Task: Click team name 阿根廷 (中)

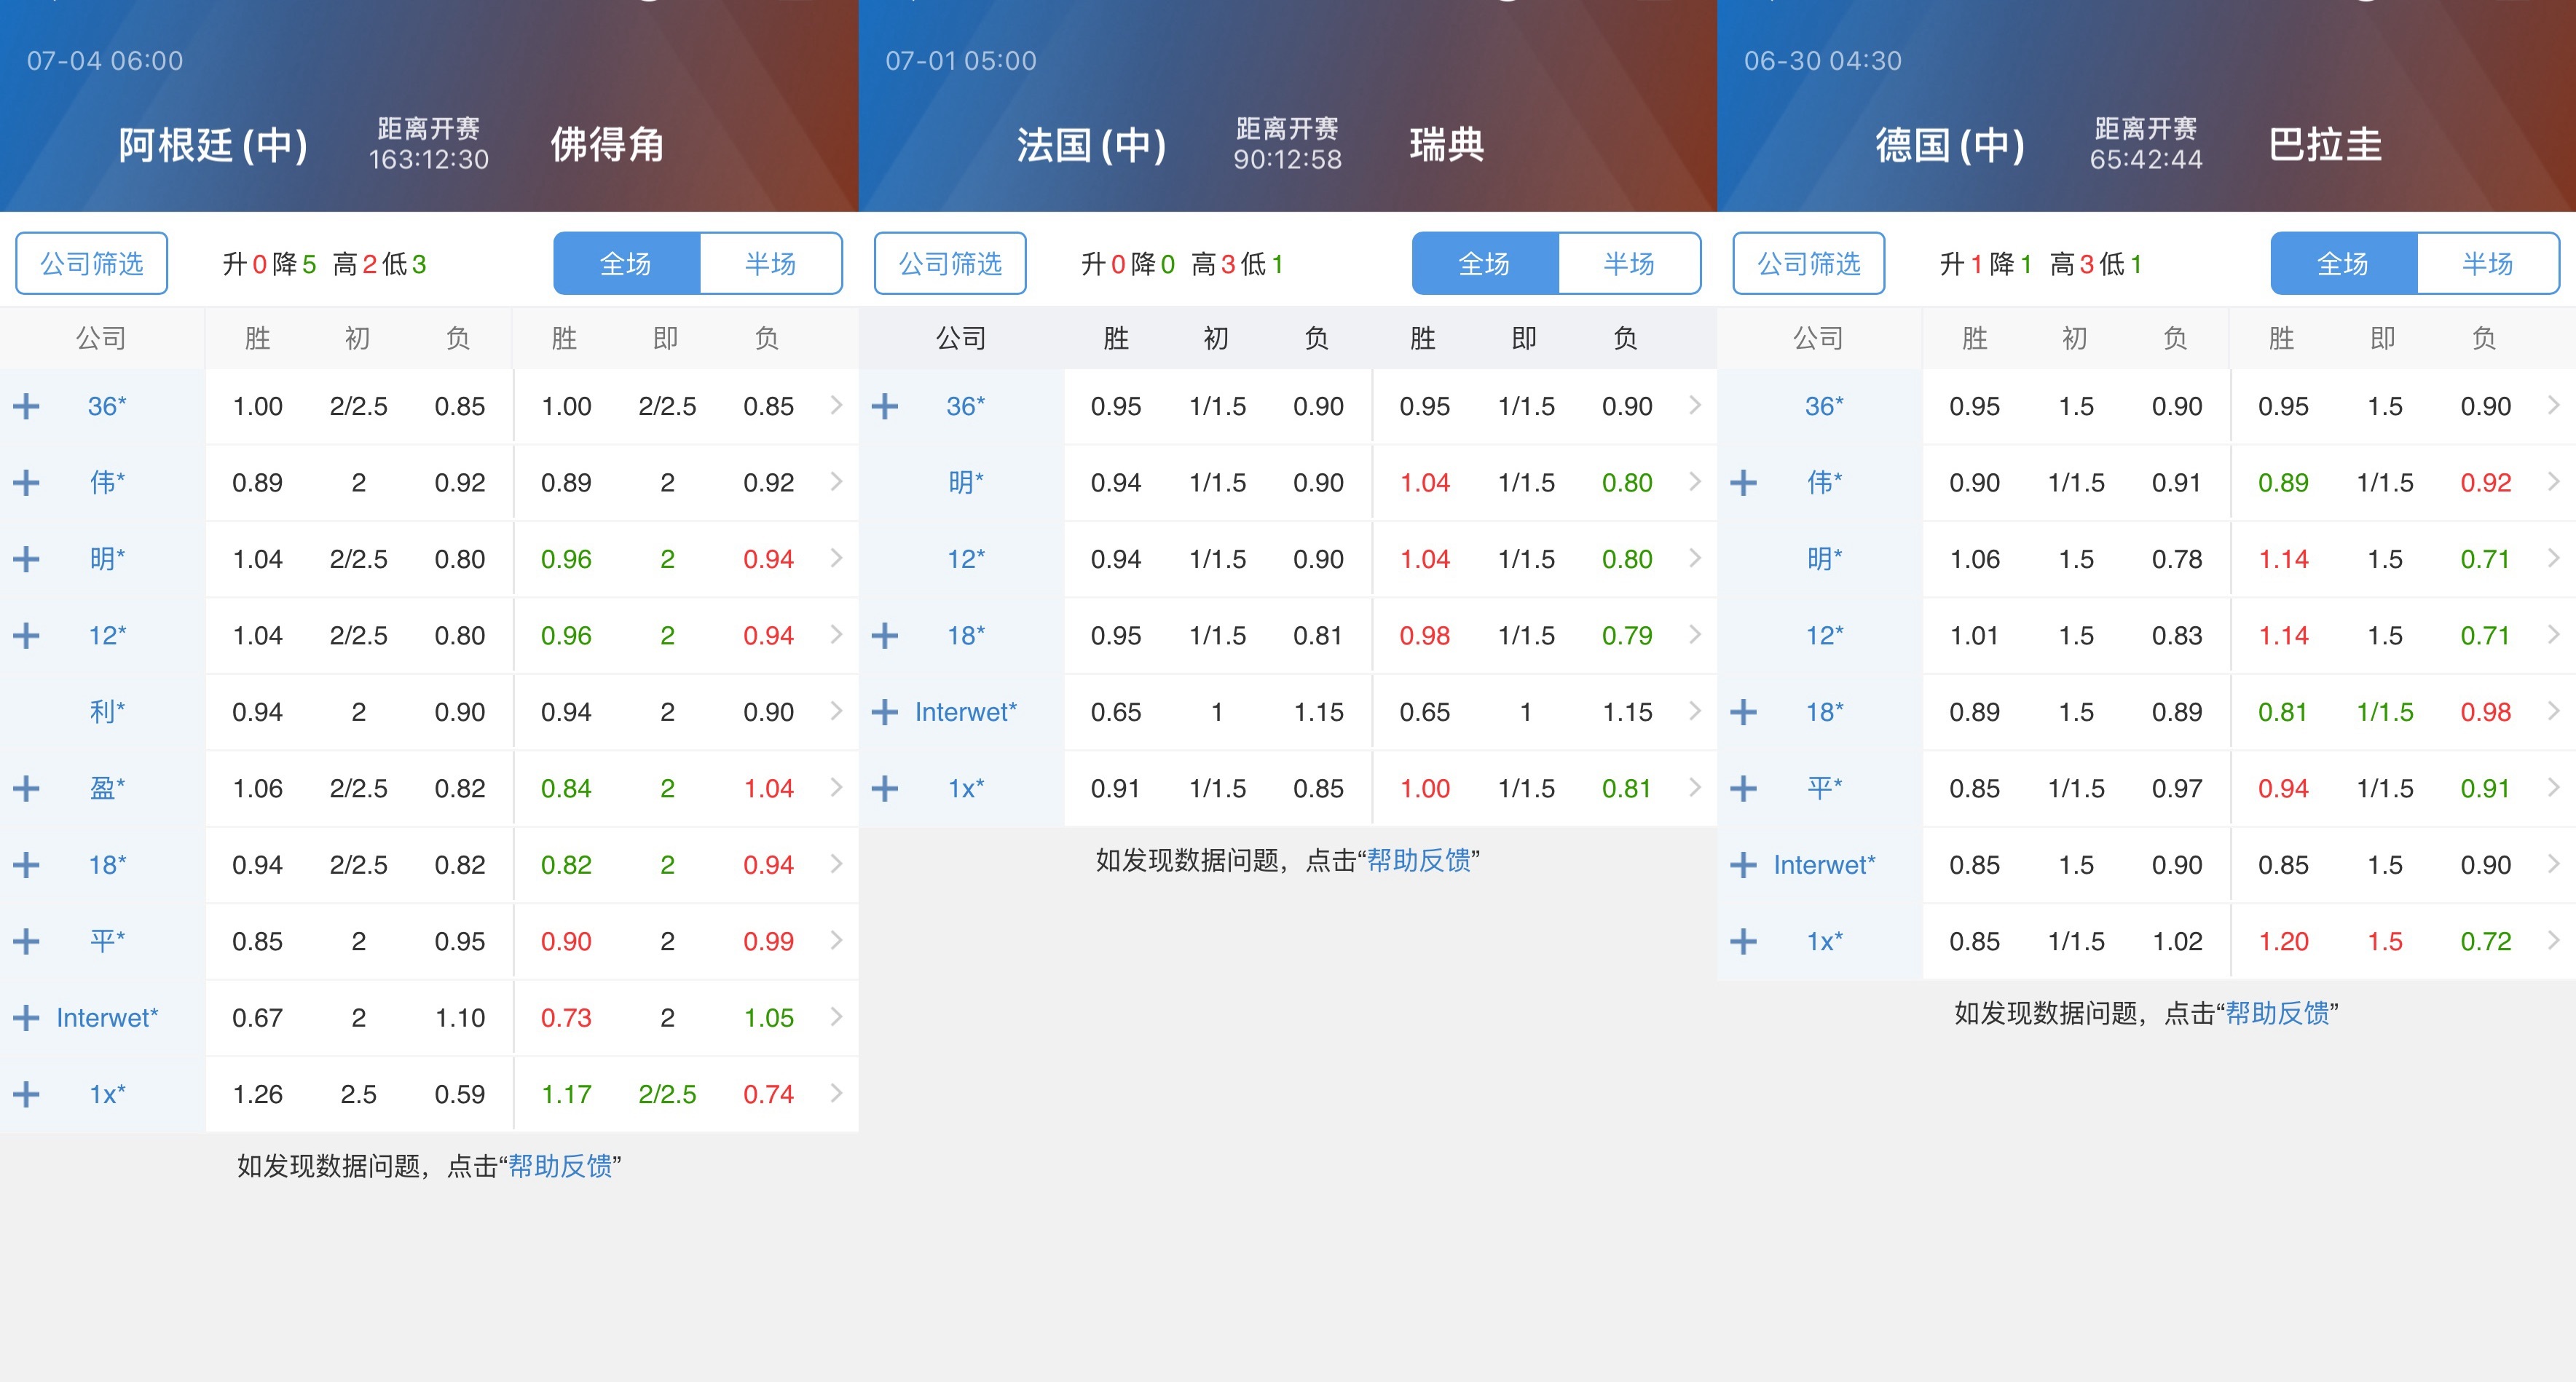Action: (213, 145)
